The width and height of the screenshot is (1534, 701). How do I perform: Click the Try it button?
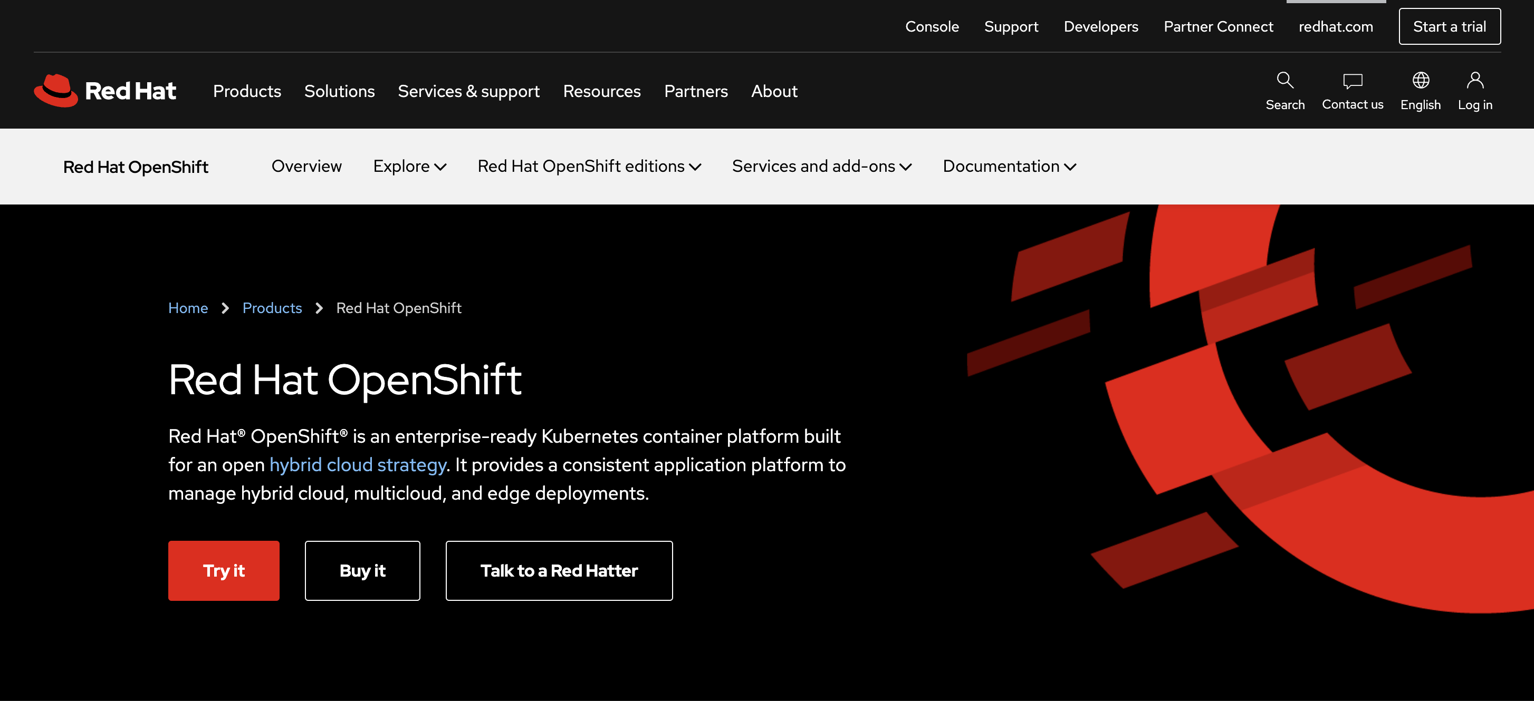tap(224, 570)
